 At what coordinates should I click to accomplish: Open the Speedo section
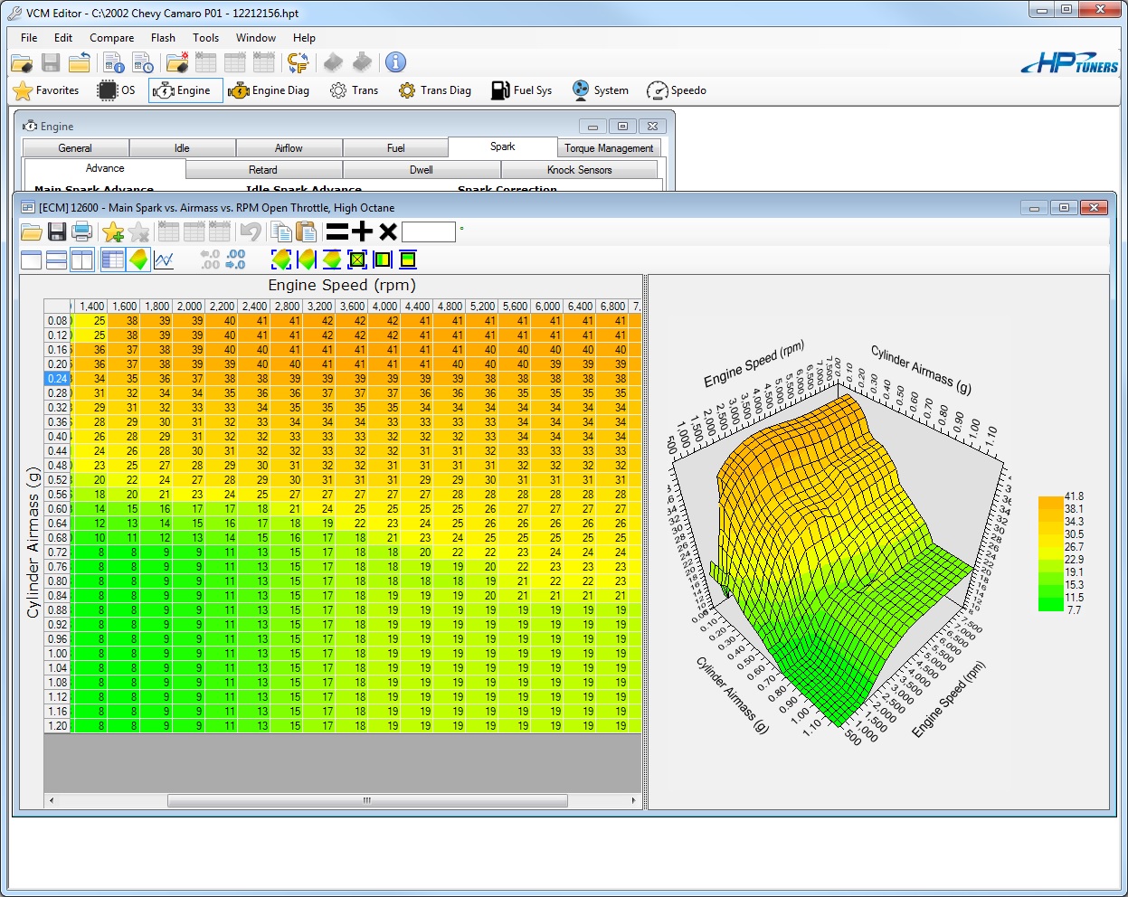tap(677, 90)
